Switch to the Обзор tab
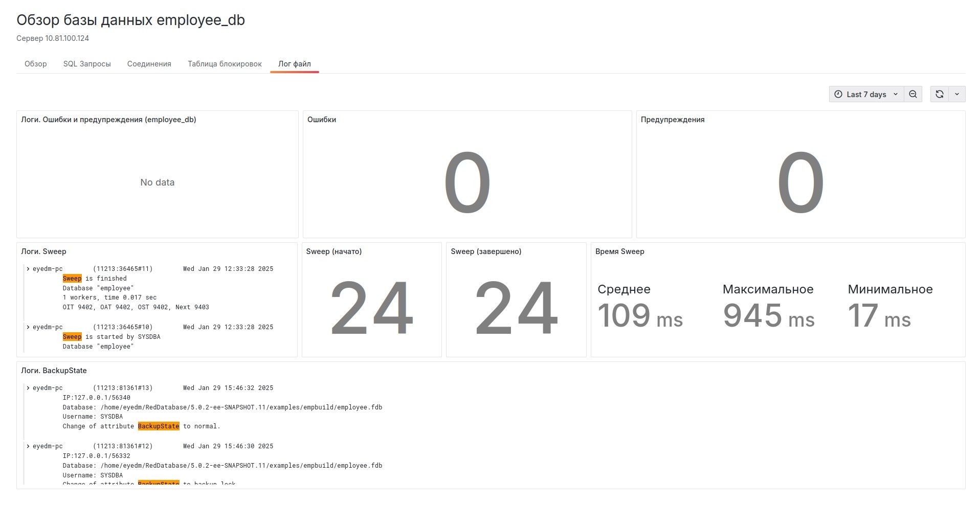The height and width of the screenshot is (527, 979). point(35,64)
